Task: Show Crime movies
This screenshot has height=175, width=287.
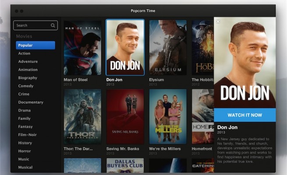Action: tap(24, 94)
